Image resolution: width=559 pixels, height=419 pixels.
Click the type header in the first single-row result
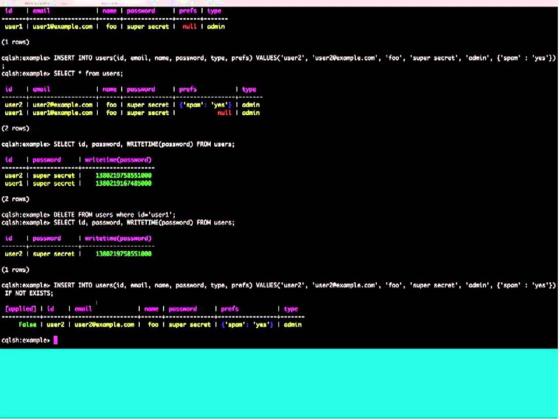(214, 11)
